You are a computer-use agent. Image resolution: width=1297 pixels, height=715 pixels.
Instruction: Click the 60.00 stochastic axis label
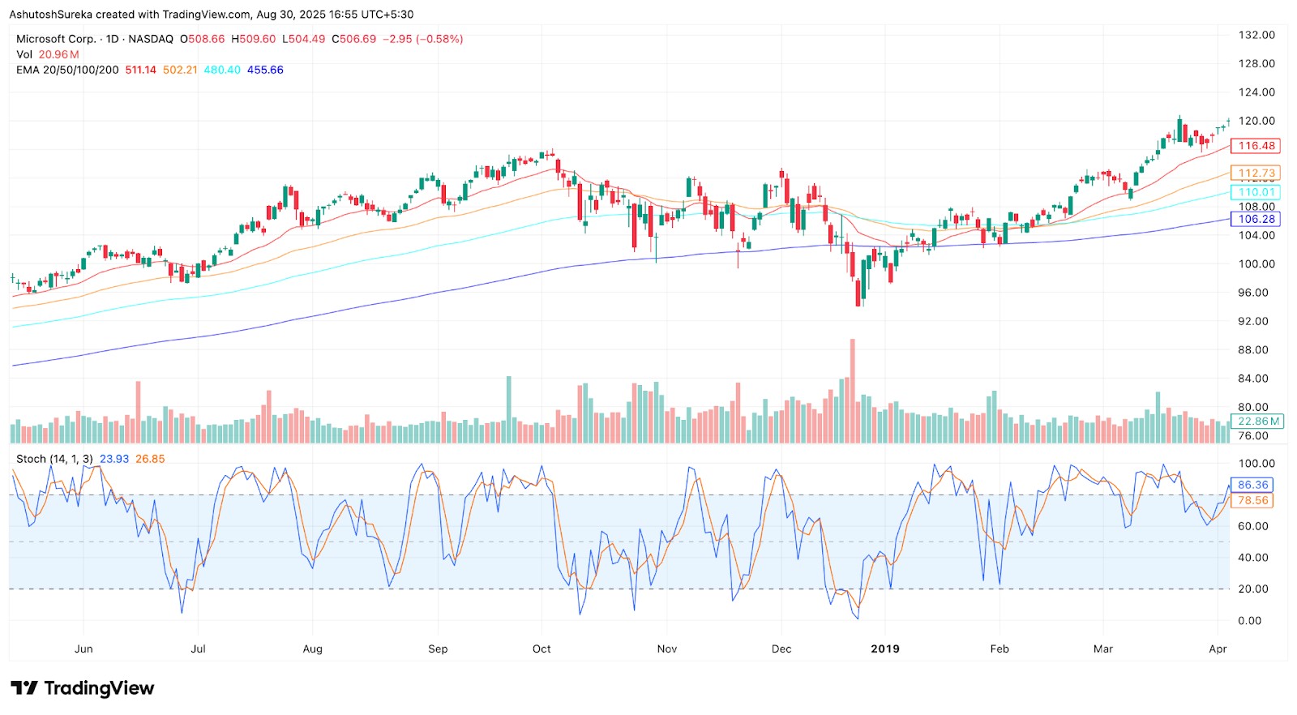coord(1253,526)
